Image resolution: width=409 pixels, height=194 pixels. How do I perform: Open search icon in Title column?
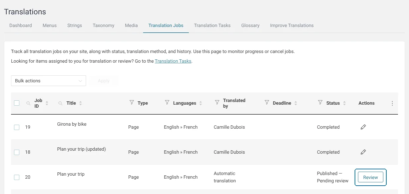click(x=60, y=103)
